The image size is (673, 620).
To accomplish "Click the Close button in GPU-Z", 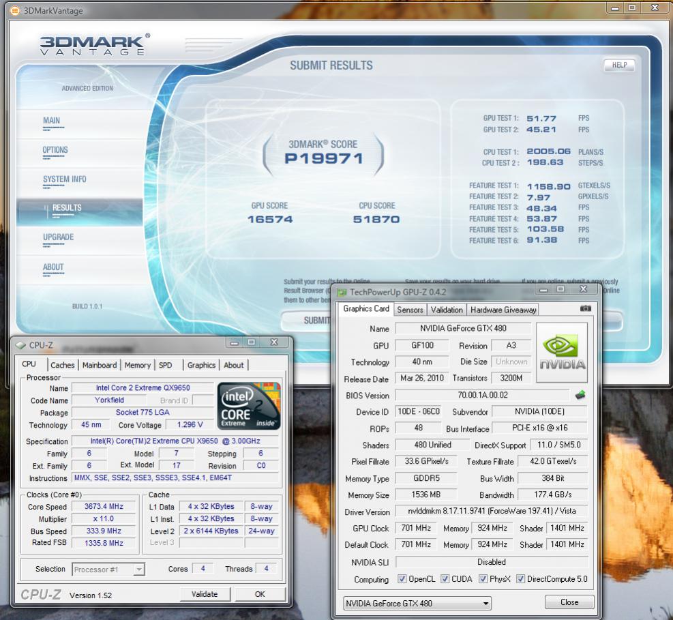I will point(569,602).
